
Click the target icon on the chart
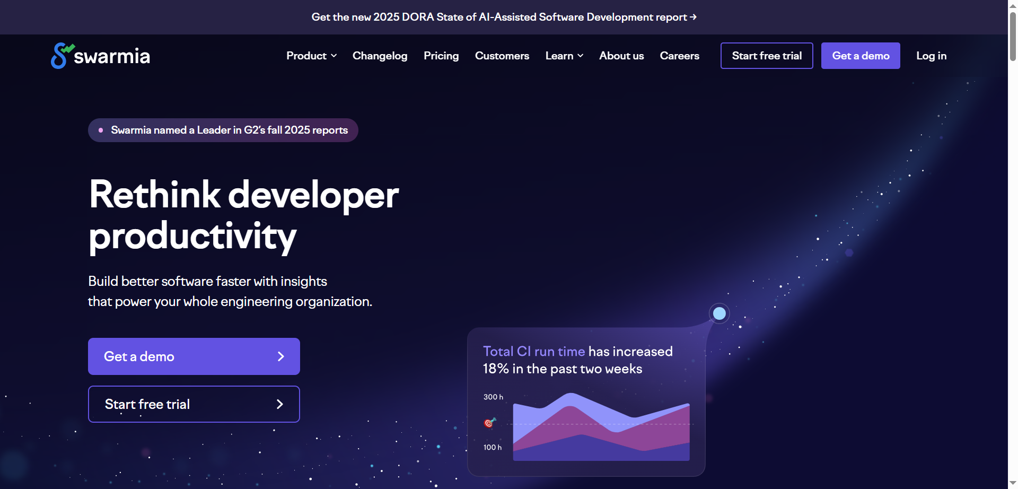[489, 423]
